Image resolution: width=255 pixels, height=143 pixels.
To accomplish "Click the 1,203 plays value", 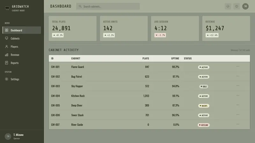I will tap(146, 96).
